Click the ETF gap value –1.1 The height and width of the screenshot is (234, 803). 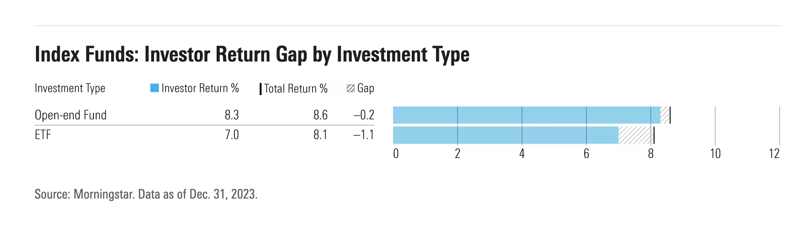[x=364, y=135]
